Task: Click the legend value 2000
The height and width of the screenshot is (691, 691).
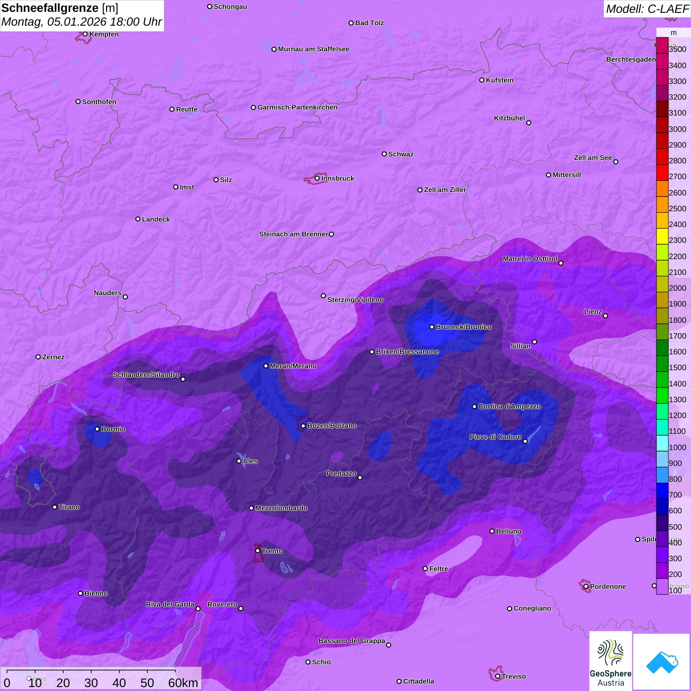Action: [677, 288]
